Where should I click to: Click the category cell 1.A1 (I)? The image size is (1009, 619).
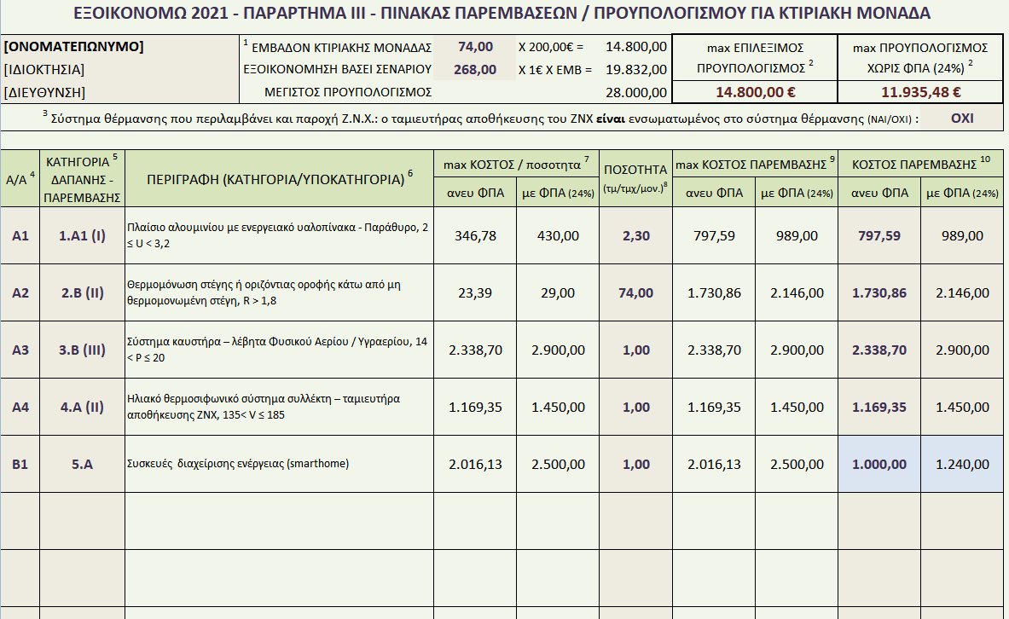[x=83, y=235]
